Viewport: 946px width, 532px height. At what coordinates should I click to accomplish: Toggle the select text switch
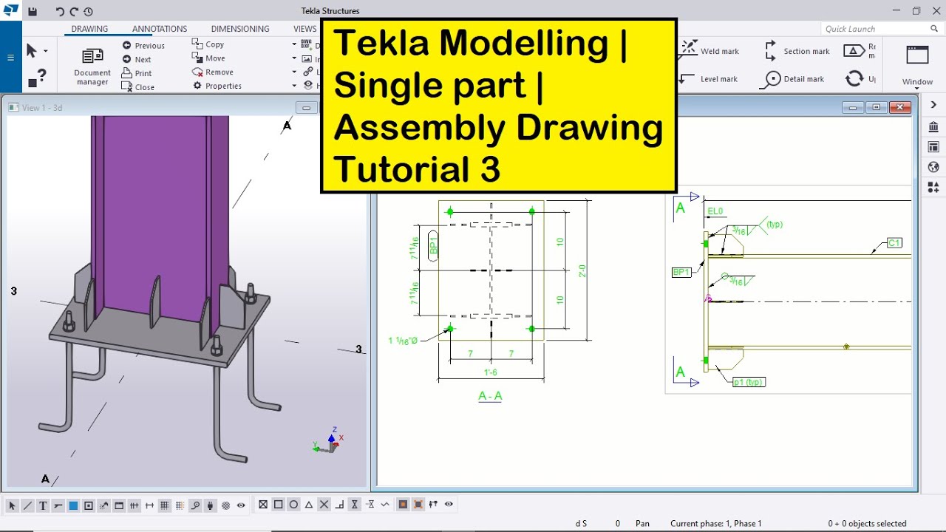pos(43,505)
